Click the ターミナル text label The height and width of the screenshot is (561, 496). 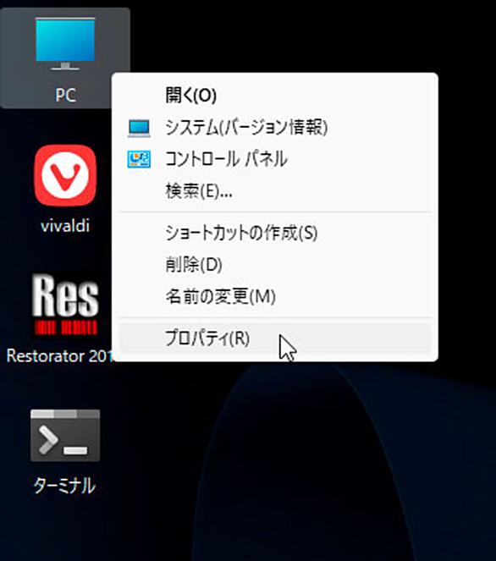tap(65, 486)
